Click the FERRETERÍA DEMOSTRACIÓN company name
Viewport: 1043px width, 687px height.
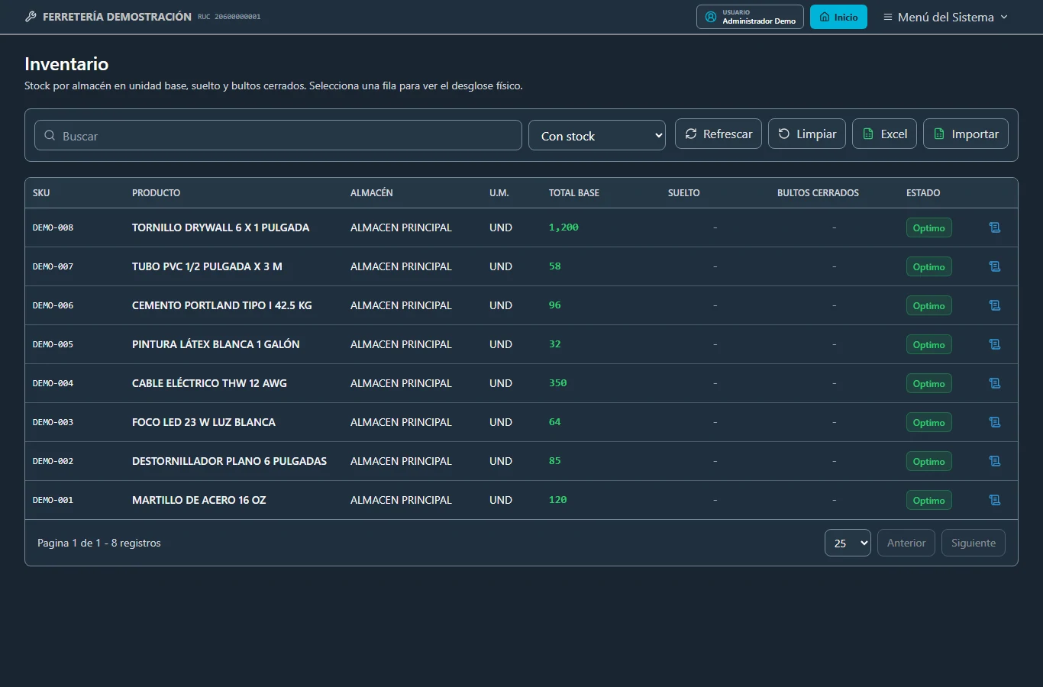pyautogui.click(x=117, y=17)
